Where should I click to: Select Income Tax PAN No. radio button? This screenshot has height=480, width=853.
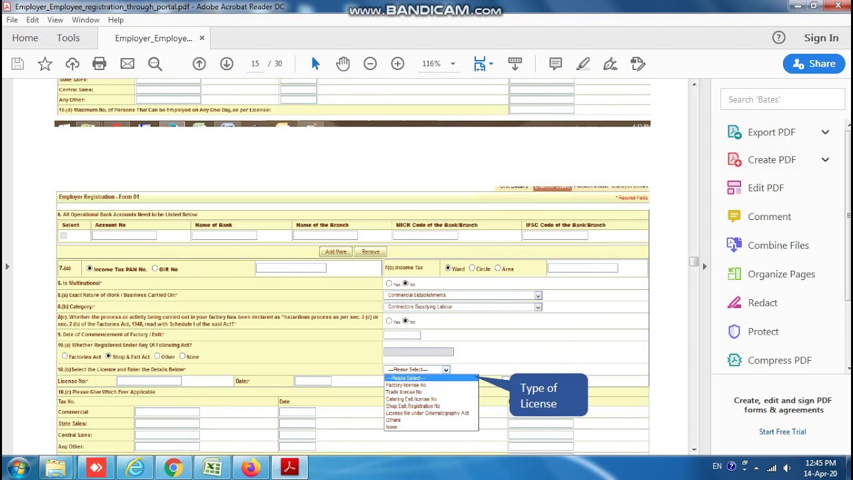tap(90, 269)
